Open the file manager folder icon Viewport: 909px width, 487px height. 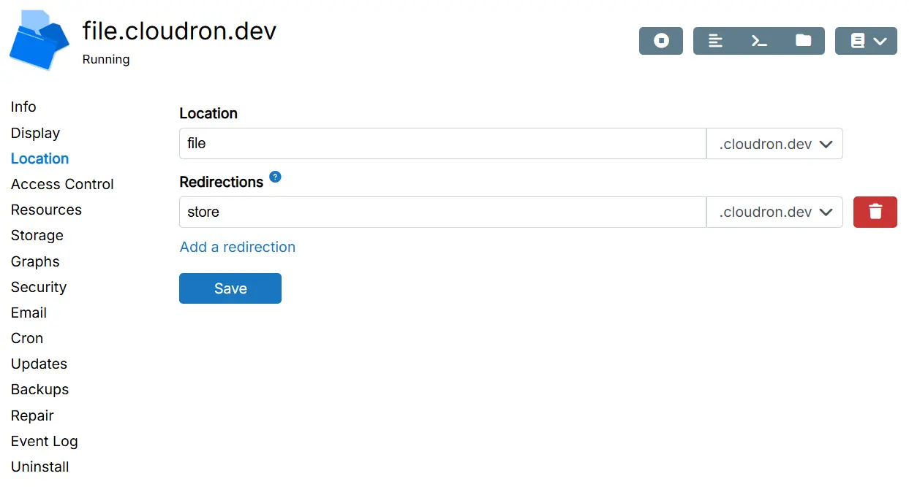tap(803, 41)
